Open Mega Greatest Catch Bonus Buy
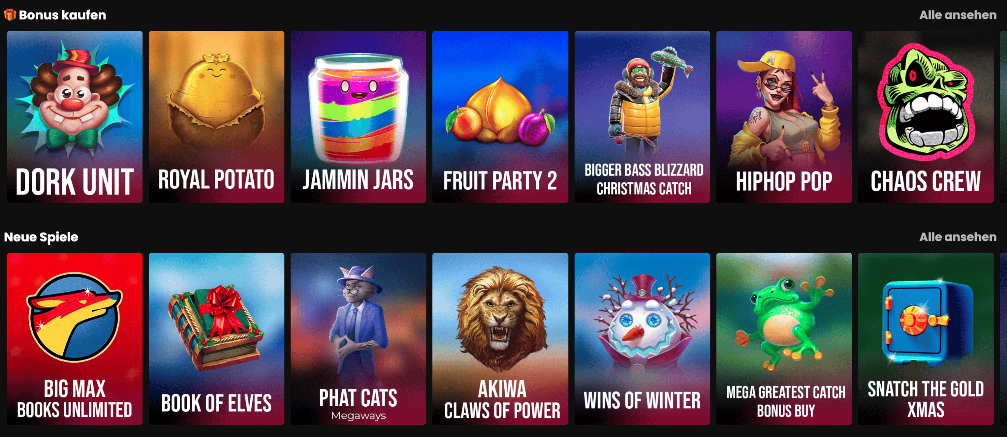Screen dimensions: 1007x437 (784, 339)
